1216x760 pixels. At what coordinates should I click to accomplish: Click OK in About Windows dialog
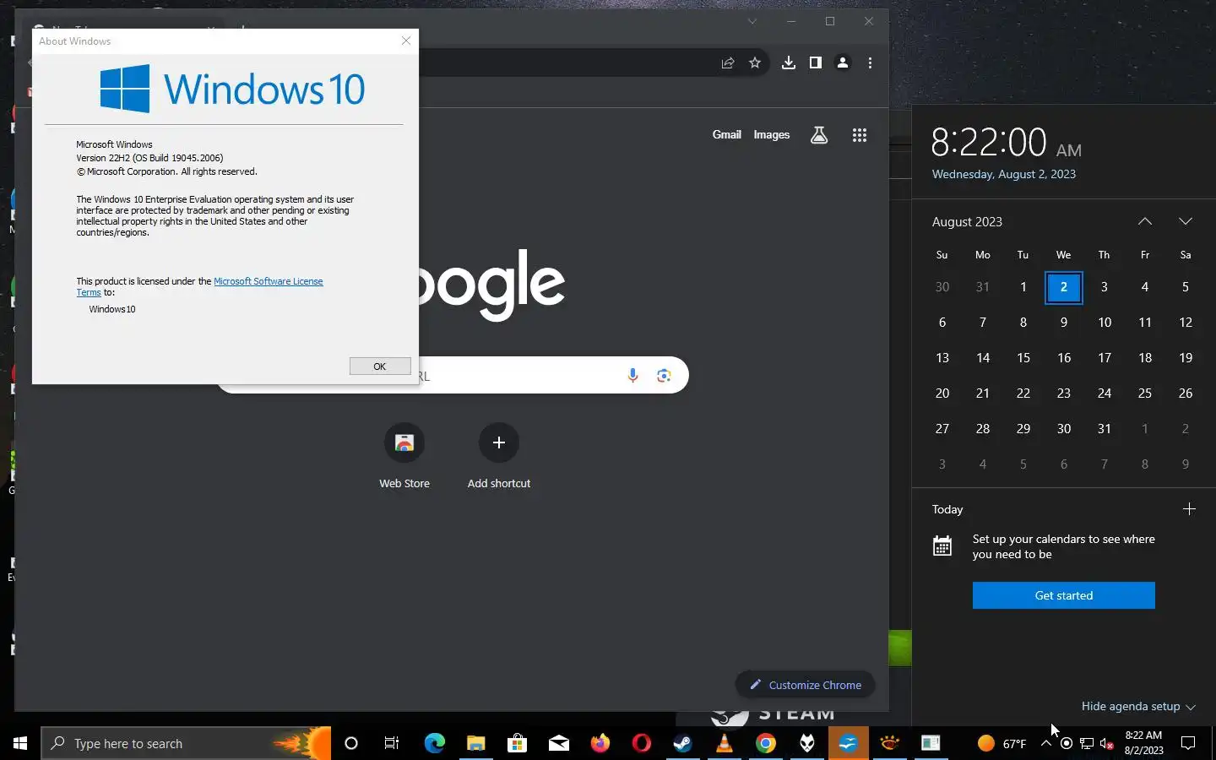(x=380, y=366)
